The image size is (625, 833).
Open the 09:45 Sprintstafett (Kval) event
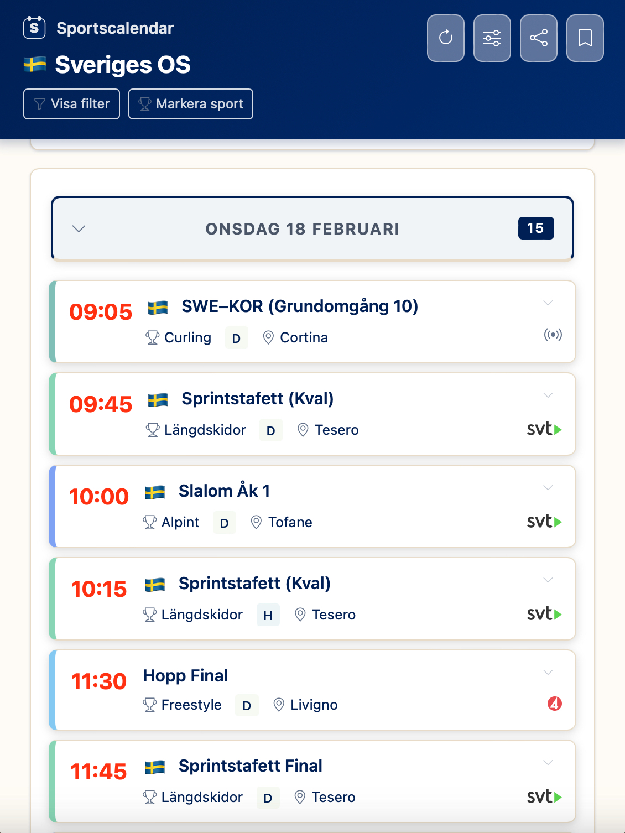257,399
